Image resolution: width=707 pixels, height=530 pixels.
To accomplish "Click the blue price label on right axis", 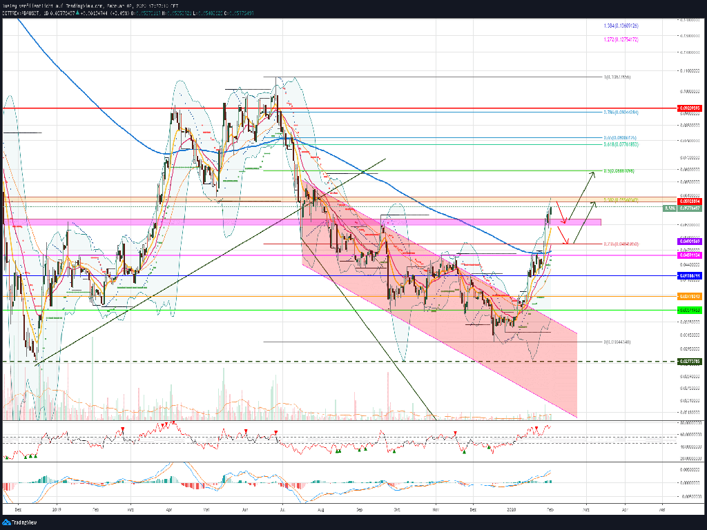I will 688,275.
